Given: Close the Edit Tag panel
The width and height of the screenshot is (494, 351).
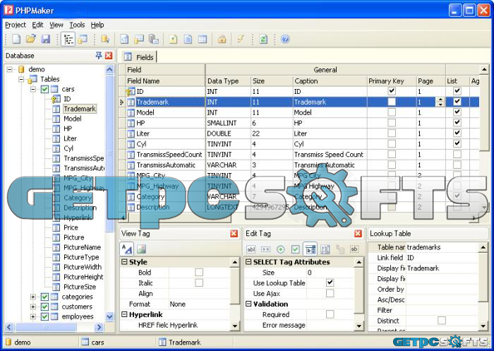Looking at the screenshot, I should 358,233.
